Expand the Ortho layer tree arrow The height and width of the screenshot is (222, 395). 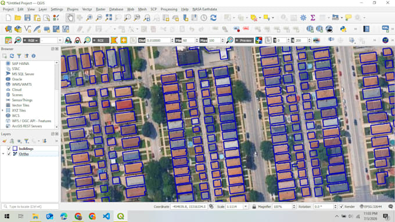click(x=3, y=153)
